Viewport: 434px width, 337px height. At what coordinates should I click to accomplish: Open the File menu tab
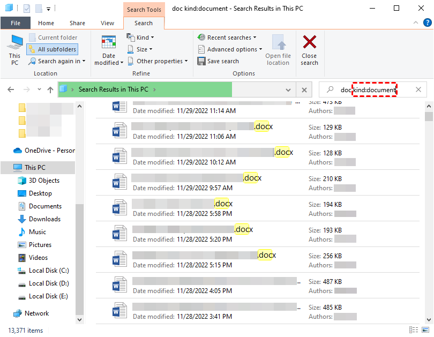coord(16,23)
